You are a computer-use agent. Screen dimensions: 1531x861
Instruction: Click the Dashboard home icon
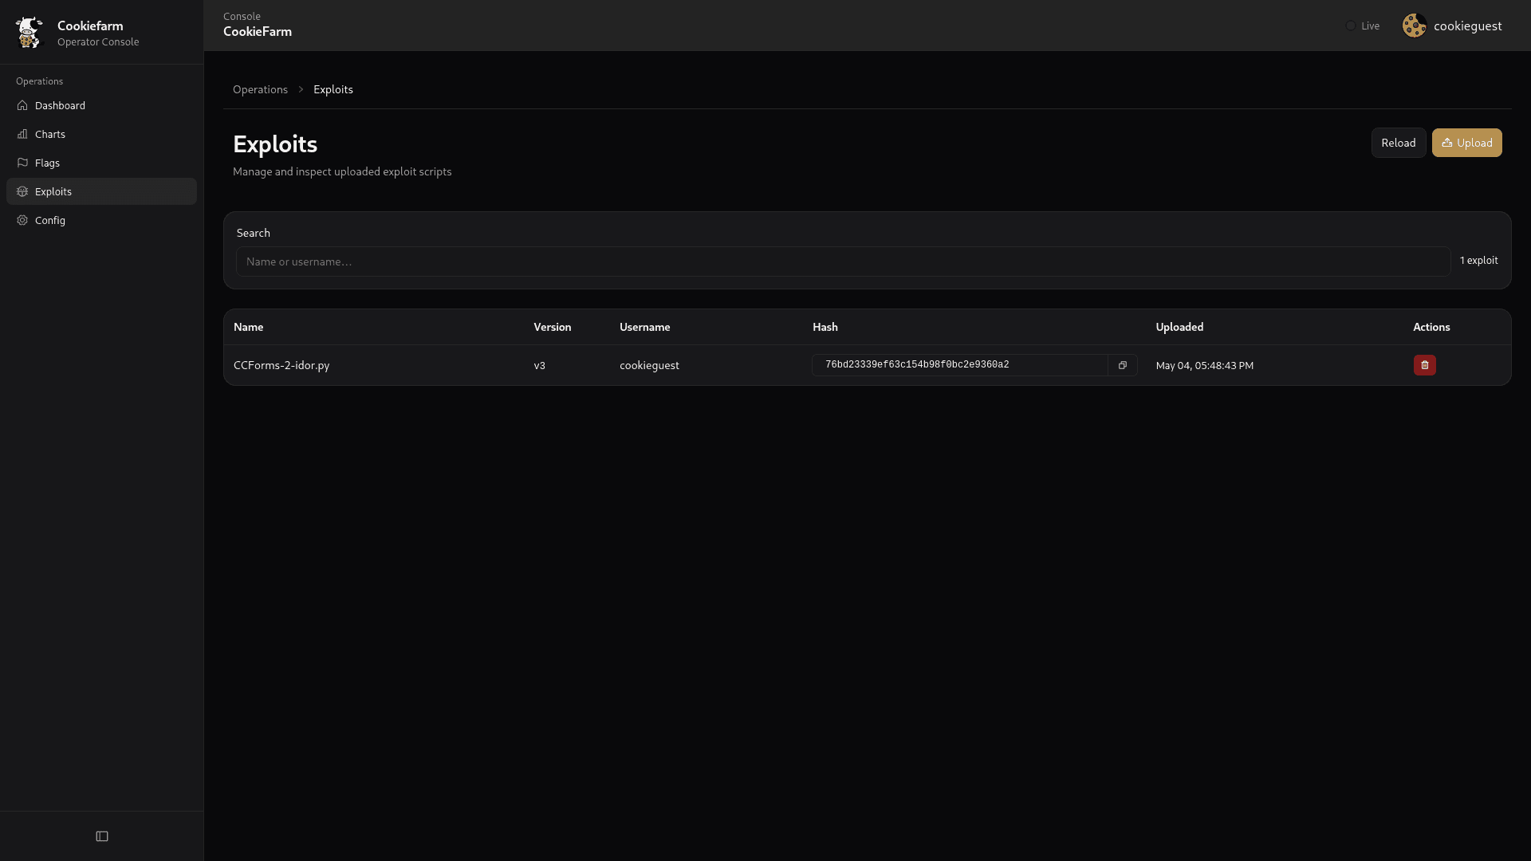pyautogui.click(x=22, y=105)
